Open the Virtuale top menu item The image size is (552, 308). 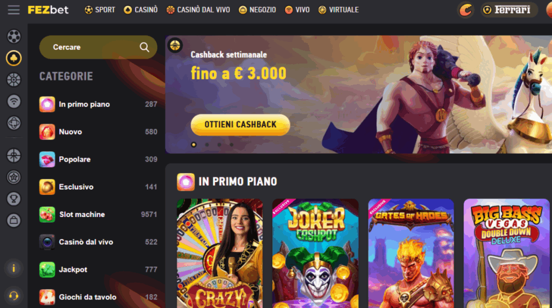(x=339, y=10)
